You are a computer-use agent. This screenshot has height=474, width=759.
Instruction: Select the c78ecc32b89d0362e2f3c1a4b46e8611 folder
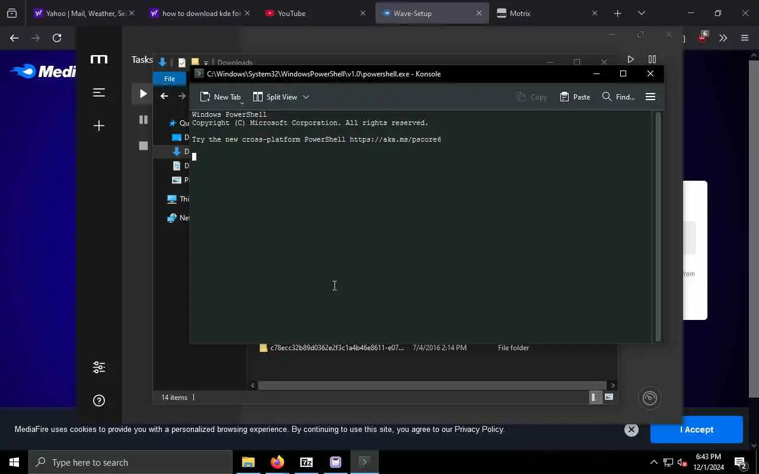tap(337, 348)
